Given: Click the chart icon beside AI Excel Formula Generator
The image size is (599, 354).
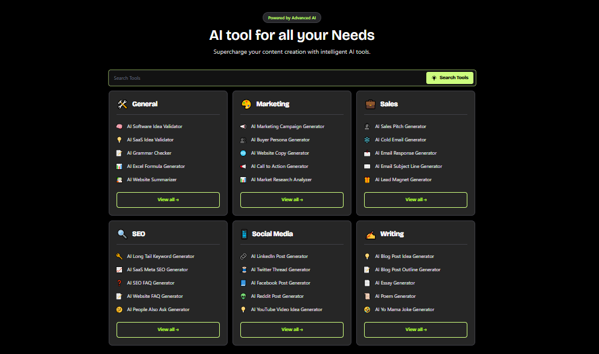Looking at the screenshot, I should coord(119,166).
